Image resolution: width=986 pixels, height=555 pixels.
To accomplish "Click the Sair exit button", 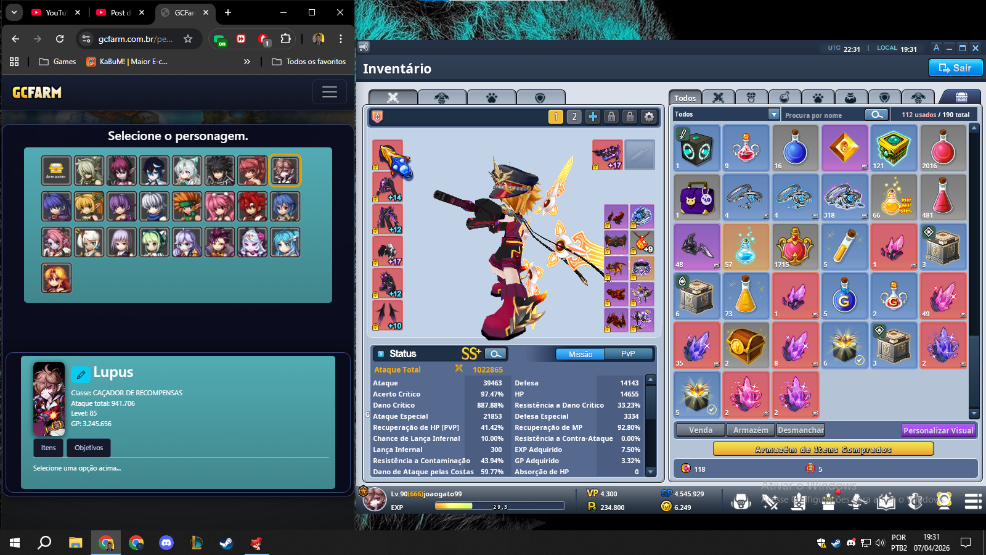I will [955, 68].
